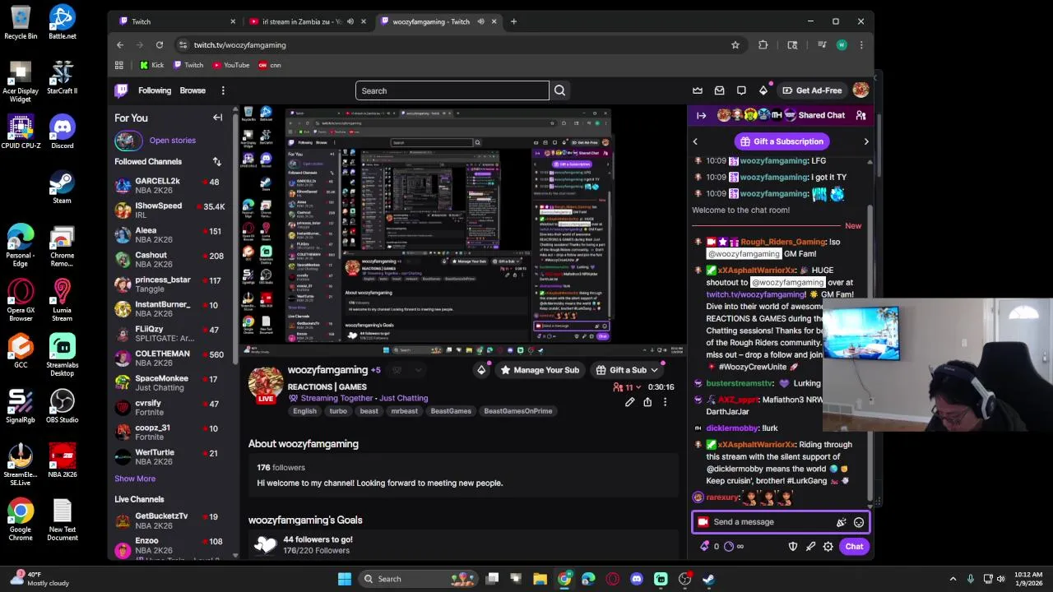Open stories in the sidebar

(x=172, y=141)
